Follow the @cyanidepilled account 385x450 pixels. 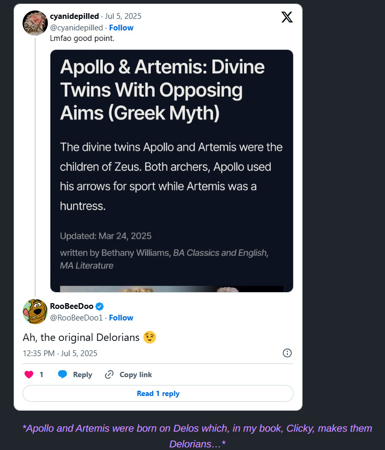coord(121,28)
